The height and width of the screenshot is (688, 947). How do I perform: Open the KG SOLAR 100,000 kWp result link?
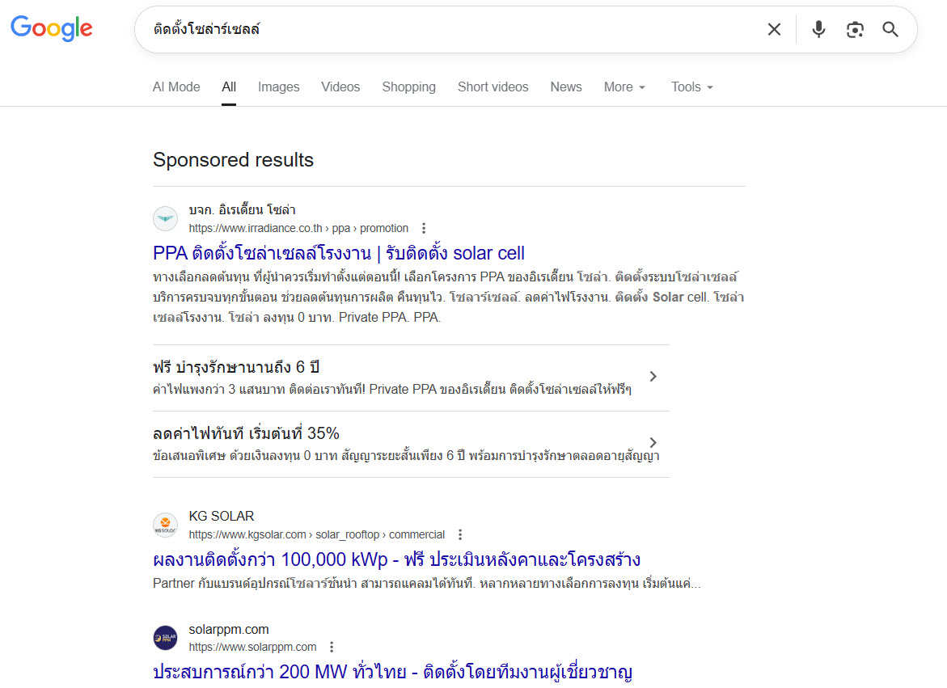coord(396,559)
